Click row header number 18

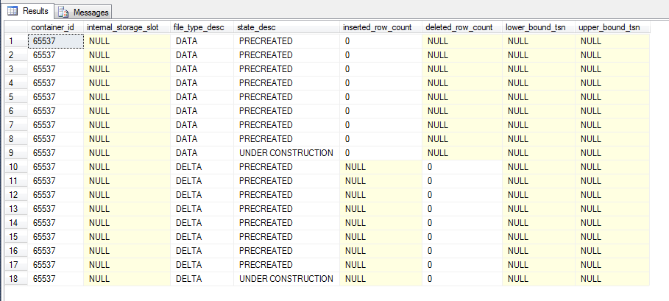[x=12, y=278]
